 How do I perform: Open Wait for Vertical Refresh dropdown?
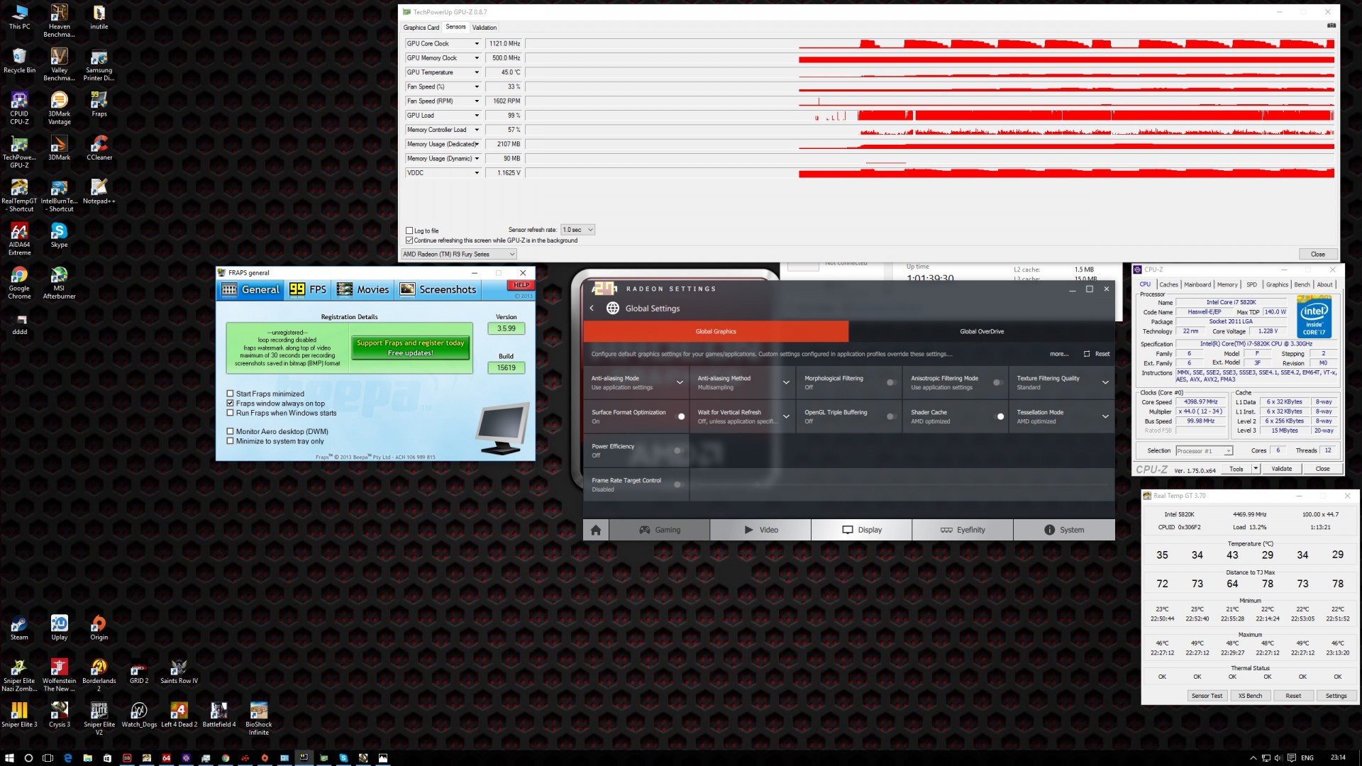786,417
